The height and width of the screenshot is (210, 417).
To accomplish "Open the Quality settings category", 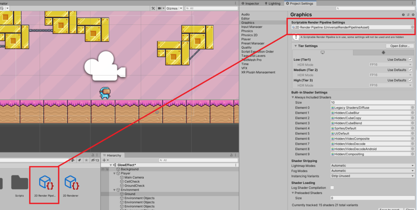I will click(x=246, y=47).
